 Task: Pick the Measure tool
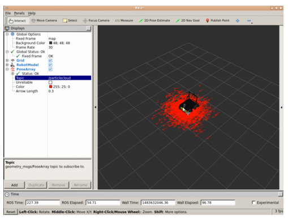(124, 20)
